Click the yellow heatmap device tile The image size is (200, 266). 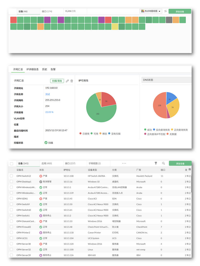point(115,27)
